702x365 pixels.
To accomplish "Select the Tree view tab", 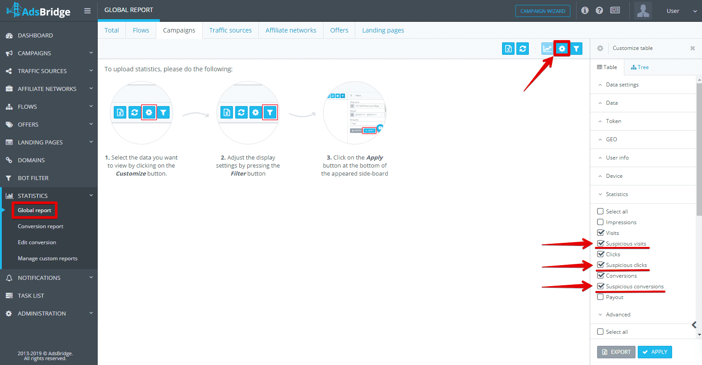I will [640, 67].
